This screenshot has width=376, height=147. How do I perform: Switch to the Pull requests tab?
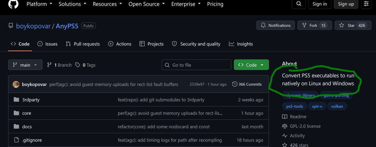(83, 44)
